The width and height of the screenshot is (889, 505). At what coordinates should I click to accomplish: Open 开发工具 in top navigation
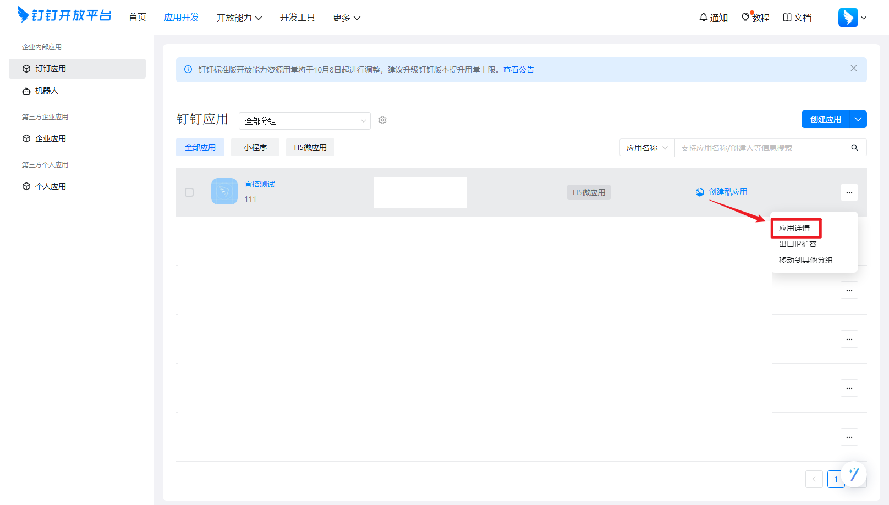298,18
